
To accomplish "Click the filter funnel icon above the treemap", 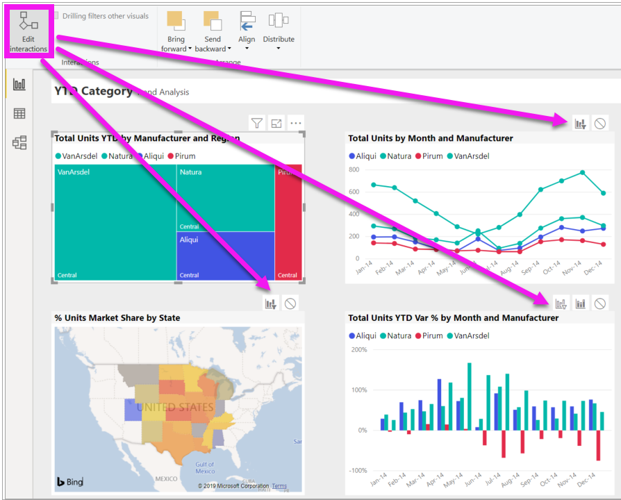I will click(x=257, y=123).
